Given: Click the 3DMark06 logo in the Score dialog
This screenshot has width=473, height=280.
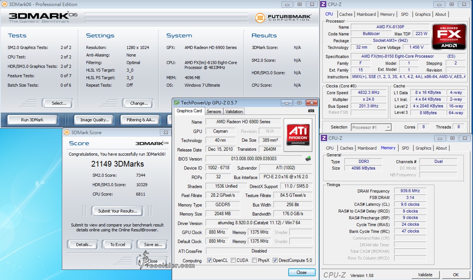Looking at the screenshot, I should click(x=152, y=143).
